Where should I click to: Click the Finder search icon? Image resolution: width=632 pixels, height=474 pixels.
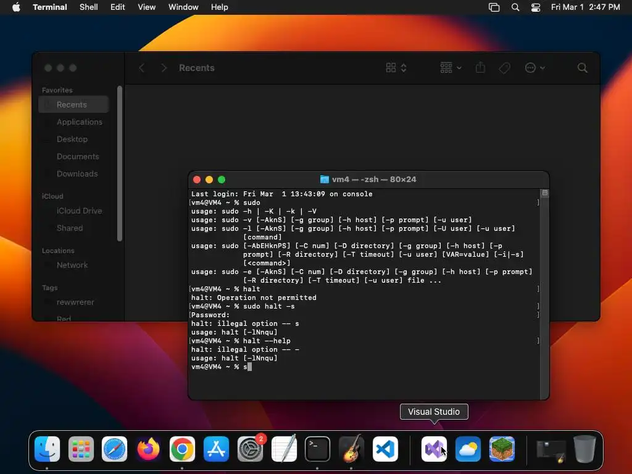(582, 68)
